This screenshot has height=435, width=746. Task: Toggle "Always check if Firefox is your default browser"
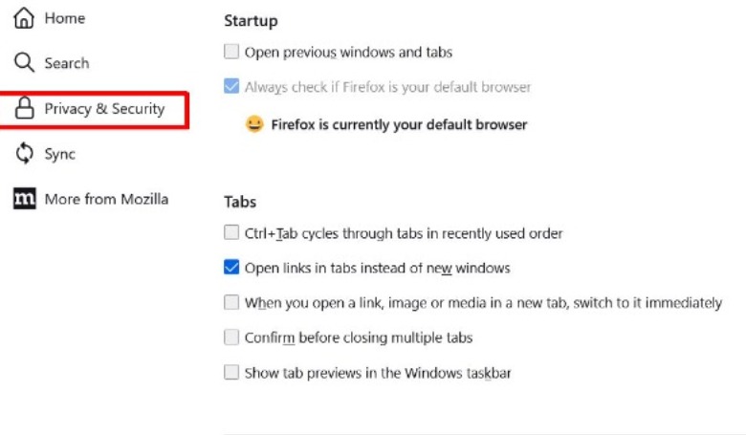(x=231, y=87)
